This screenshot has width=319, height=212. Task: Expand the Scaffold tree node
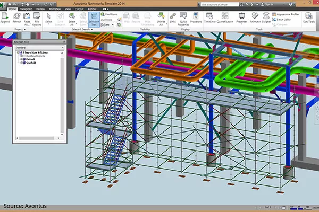pos(20,63)
